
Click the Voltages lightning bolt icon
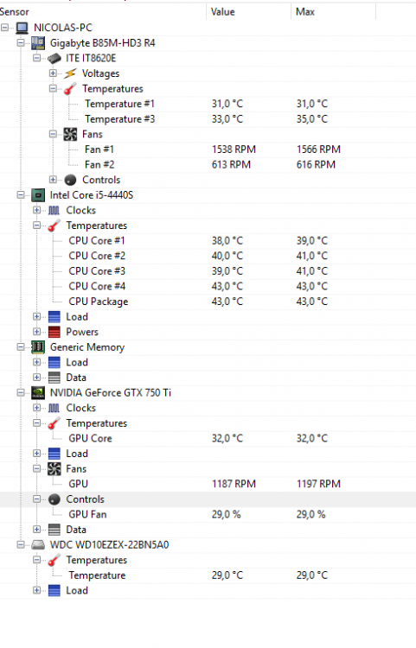70,73
